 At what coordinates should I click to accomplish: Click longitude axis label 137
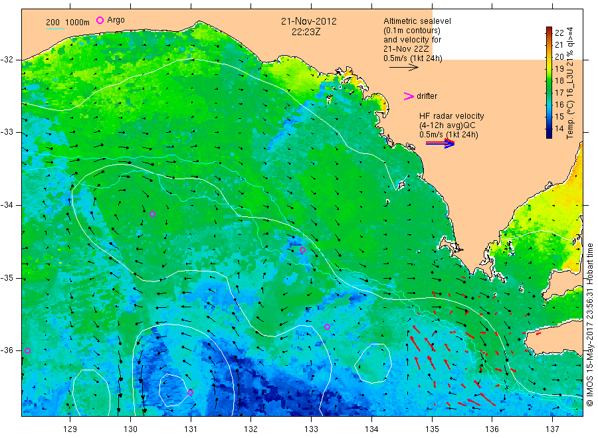pyautogui.click(x=552, y=429)
